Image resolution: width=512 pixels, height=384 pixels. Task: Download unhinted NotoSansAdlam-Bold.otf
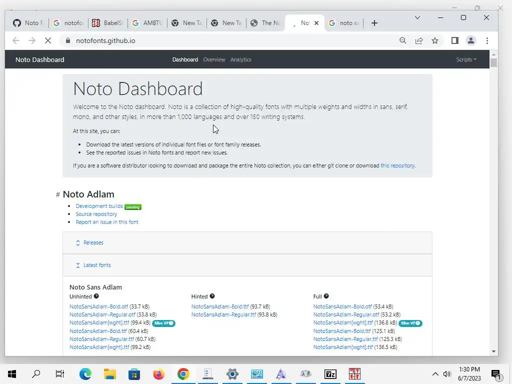pos(98,306)
